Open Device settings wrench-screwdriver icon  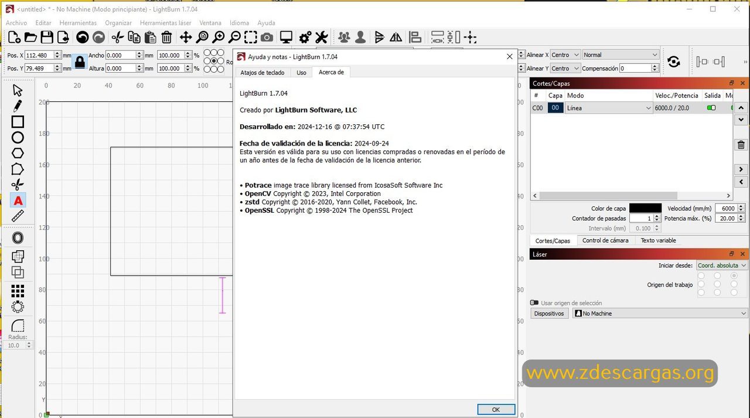[x=321, y=38]
